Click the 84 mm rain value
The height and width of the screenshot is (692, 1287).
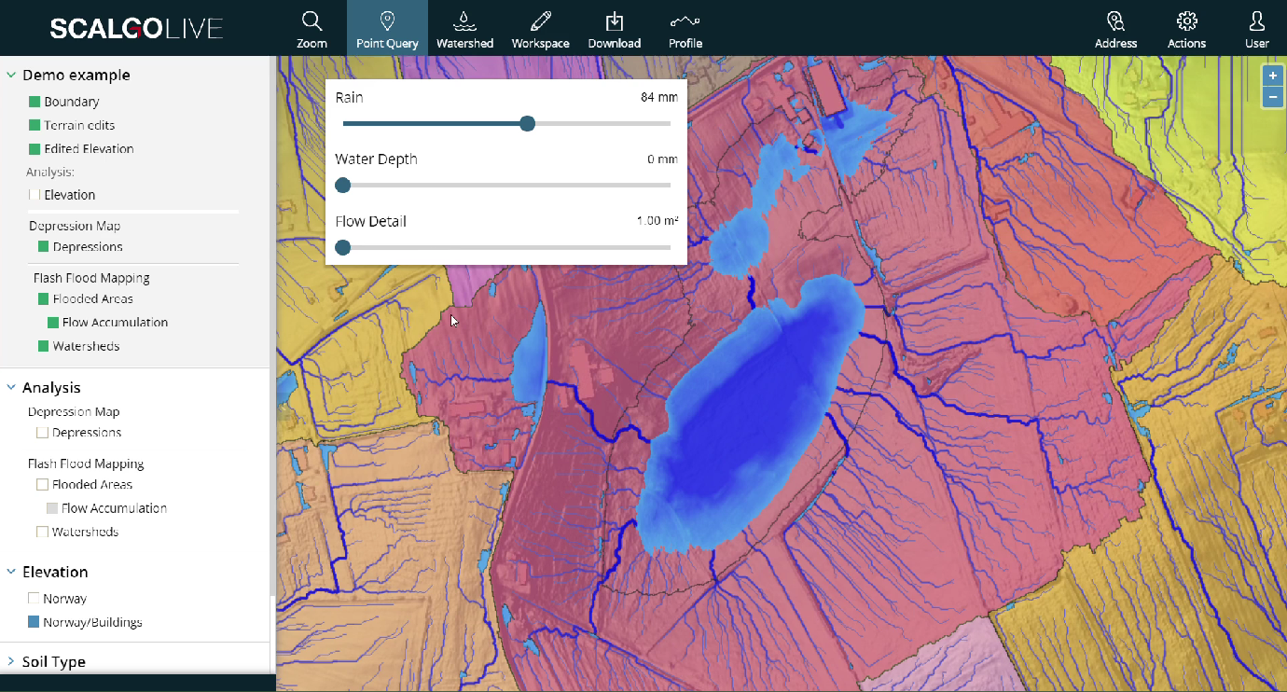(x=659, y=97)
